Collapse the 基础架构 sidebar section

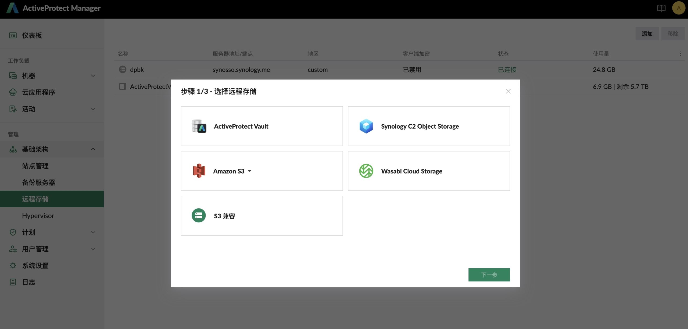(x=93, y=149)
